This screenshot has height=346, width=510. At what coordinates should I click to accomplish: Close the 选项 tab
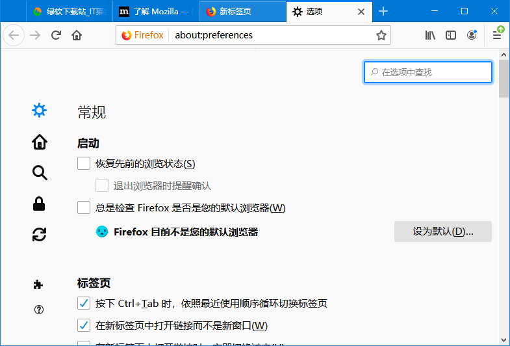pyautogui.click(x=361, y=12)
